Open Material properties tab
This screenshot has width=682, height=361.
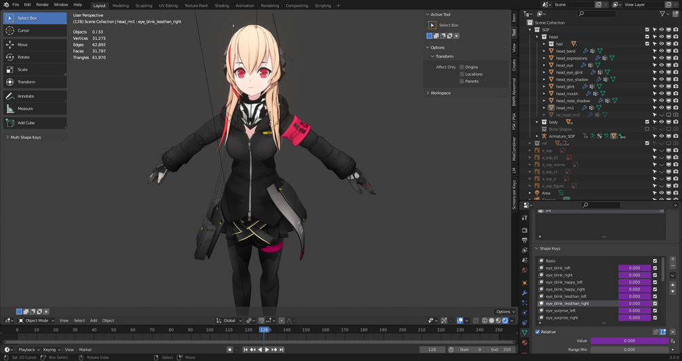pos(525,342)
